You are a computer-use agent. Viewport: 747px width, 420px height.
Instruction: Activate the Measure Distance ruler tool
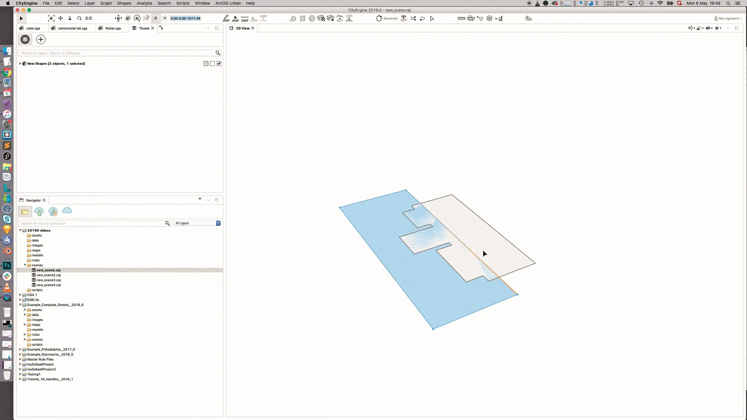coord(461,18)
